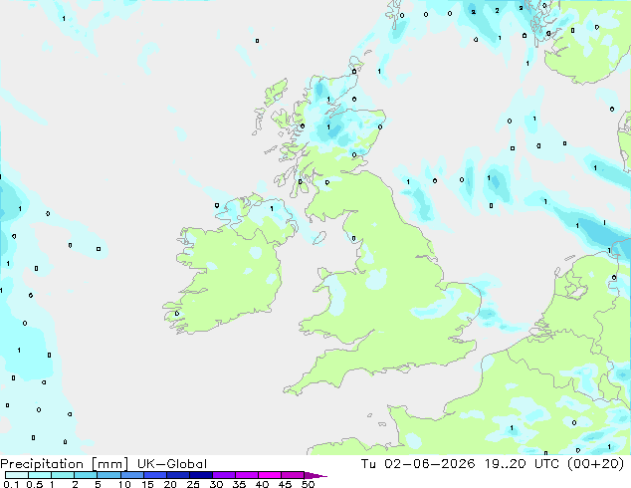The height and width of the screenshot is (488, 631).
Task: Select the 25–30 mm dark navy swatch
Action: point(200,475)
